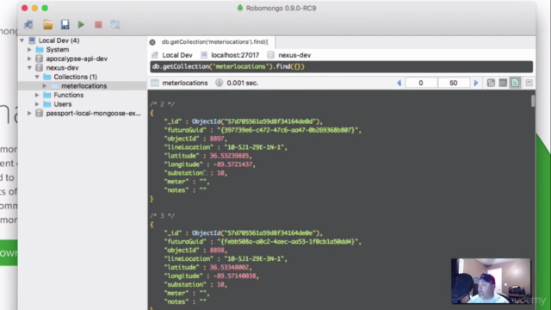This screenshot has height=310, width=551.
Task: Collapse the Local Dev (4) connection node
Action: coord(22,40)
